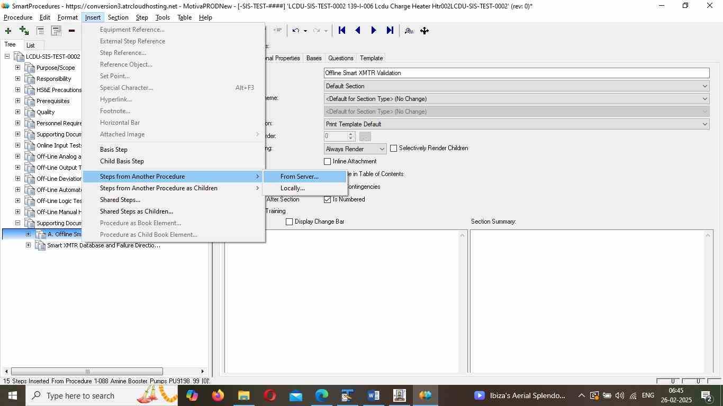Click the Ibiza's Aerial Splendo taskbar item

coord(521,395)
